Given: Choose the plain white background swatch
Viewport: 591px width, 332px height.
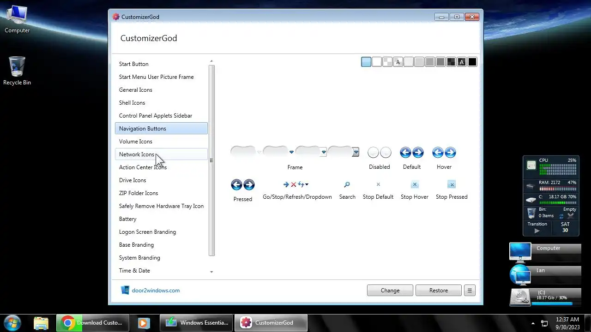Looking at the screenshot, I should 377,62.
